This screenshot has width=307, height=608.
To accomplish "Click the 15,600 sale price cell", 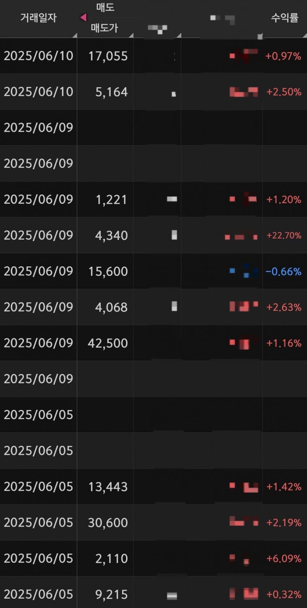I will [108, 271].
